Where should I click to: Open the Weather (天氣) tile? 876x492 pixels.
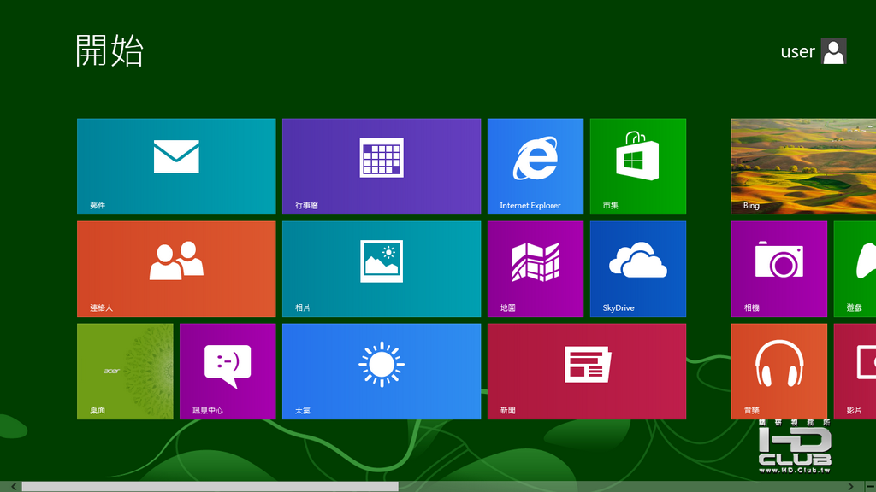(382, 372)
